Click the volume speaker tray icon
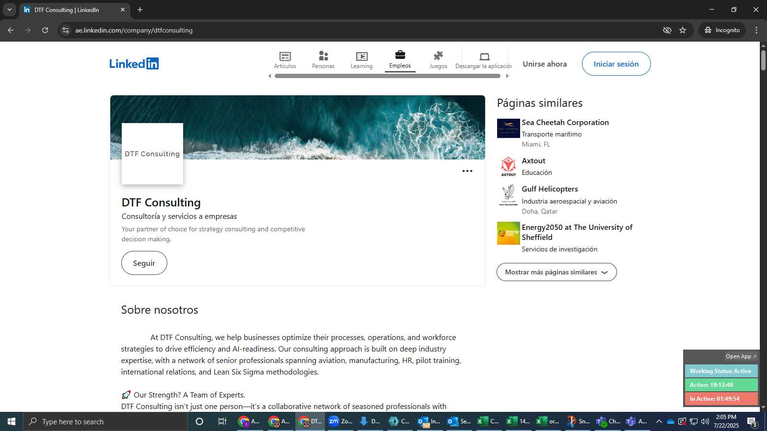767x431 pixels. click(705, 421)
